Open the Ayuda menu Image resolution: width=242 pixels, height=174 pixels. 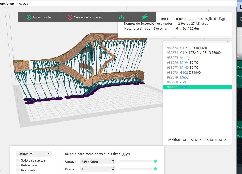point(23,4)
